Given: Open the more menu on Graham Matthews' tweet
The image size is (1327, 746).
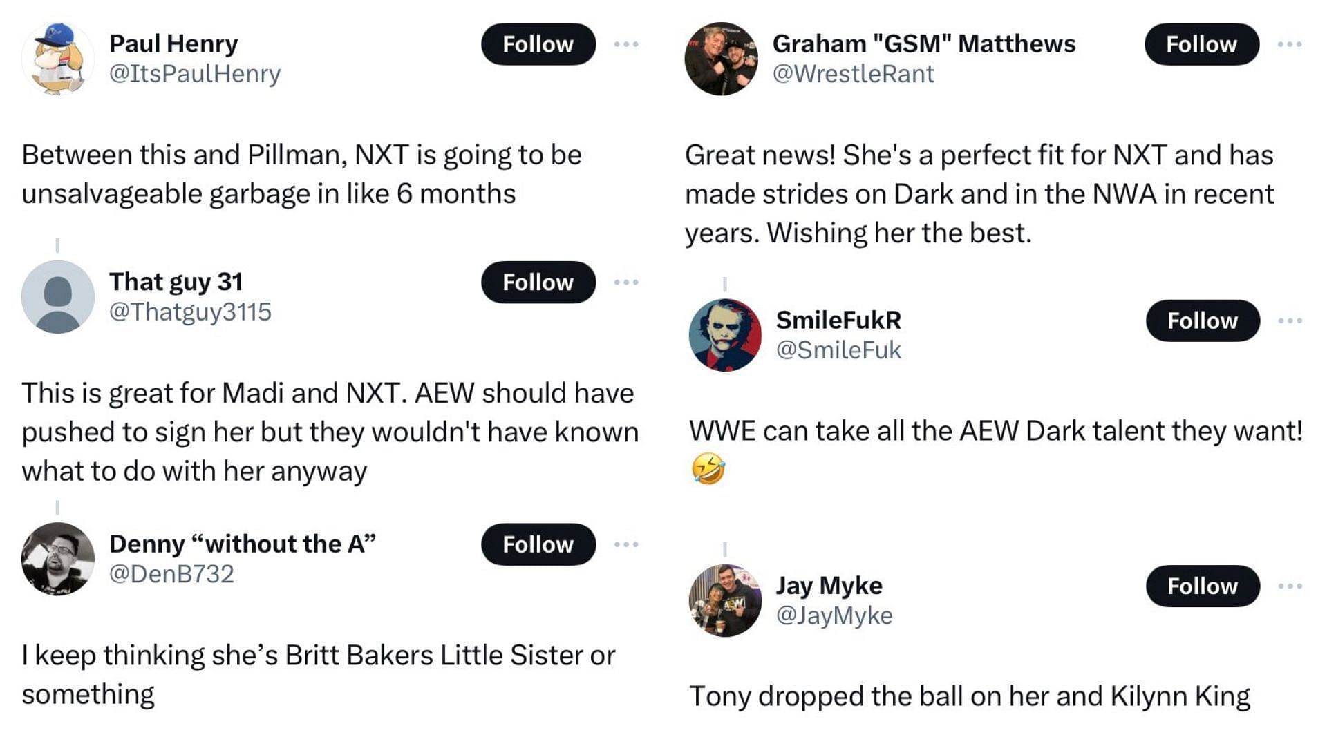Looking at the screenshot, I should coord(1290,44).
